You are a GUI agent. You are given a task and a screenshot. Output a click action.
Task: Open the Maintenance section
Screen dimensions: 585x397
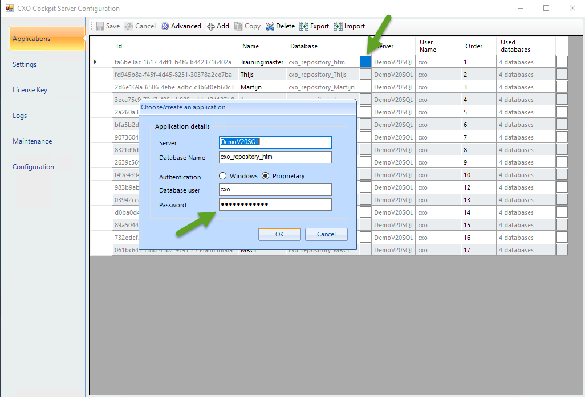(32, 141)
